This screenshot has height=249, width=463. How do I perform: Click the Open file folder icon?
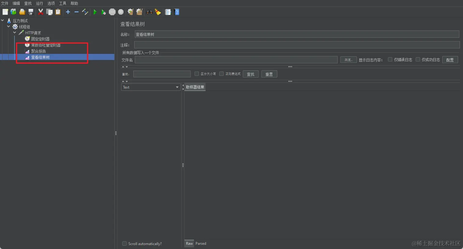[22, 12]
